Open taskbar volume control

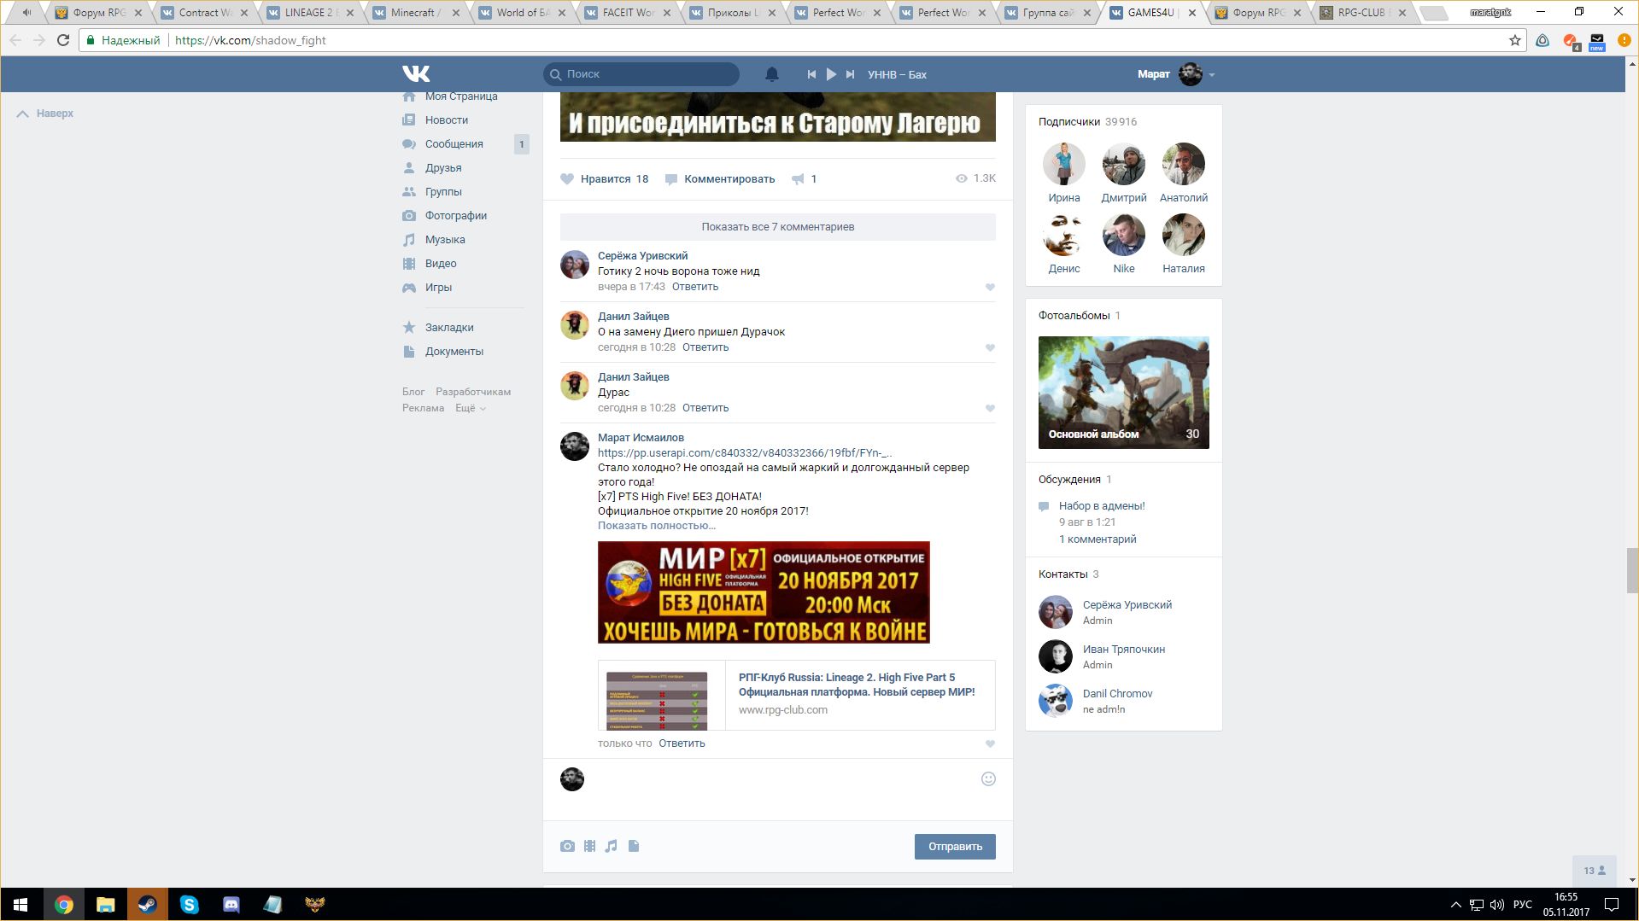(x=1496, y=905)
